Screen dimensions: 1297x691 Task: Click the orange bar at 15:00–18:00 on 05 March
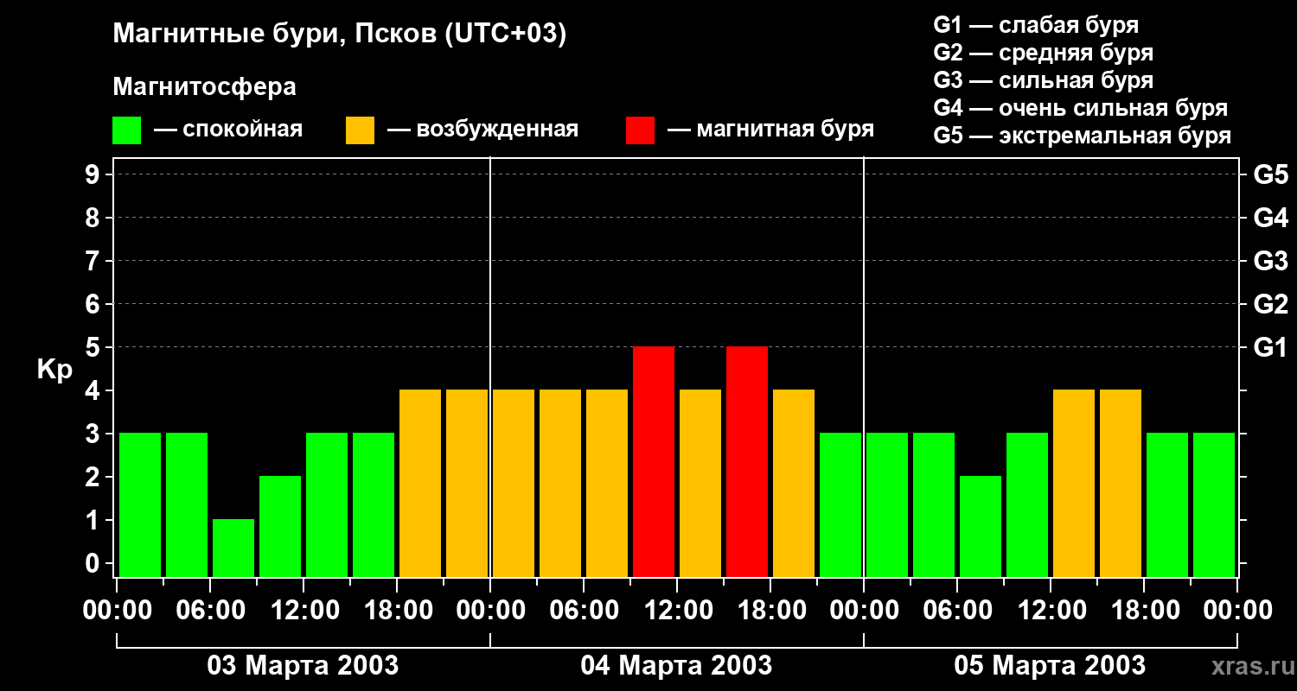[1121, 483]
